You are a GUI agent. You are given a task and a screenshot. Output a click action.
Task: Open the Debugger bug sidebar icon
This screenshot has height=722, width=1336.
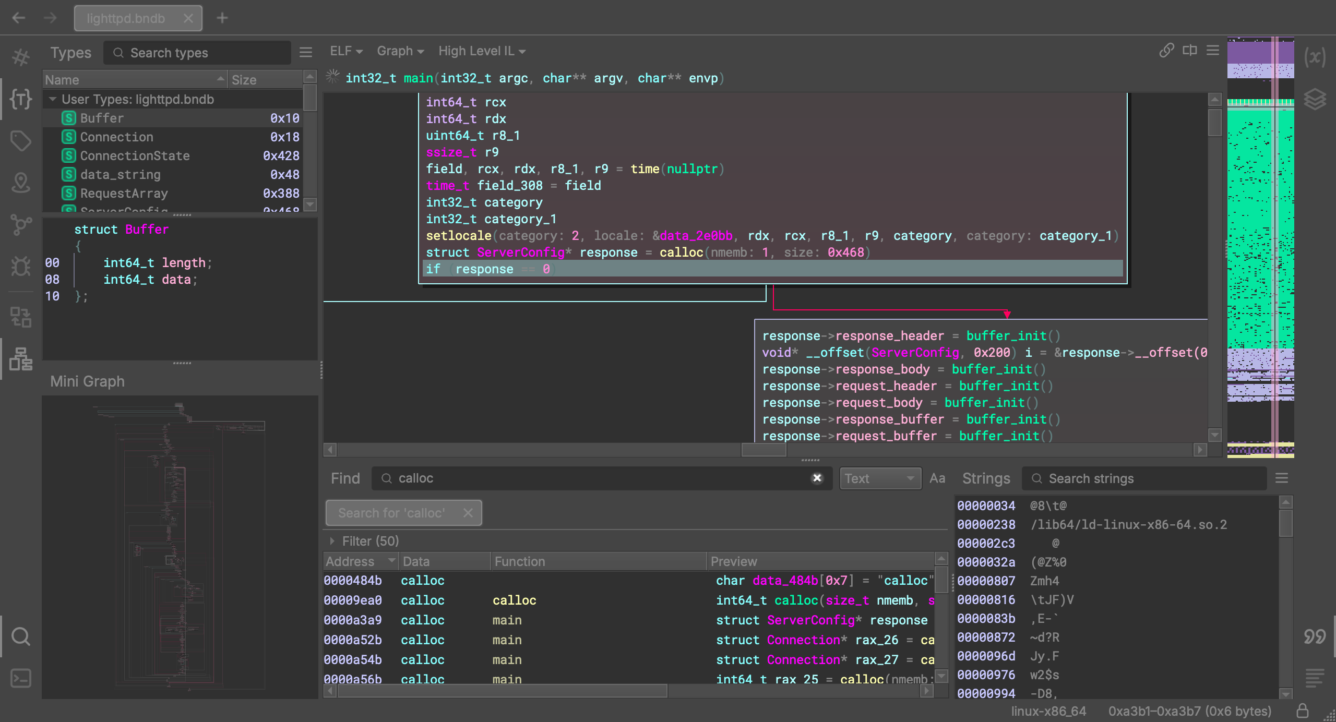point(21,266)
